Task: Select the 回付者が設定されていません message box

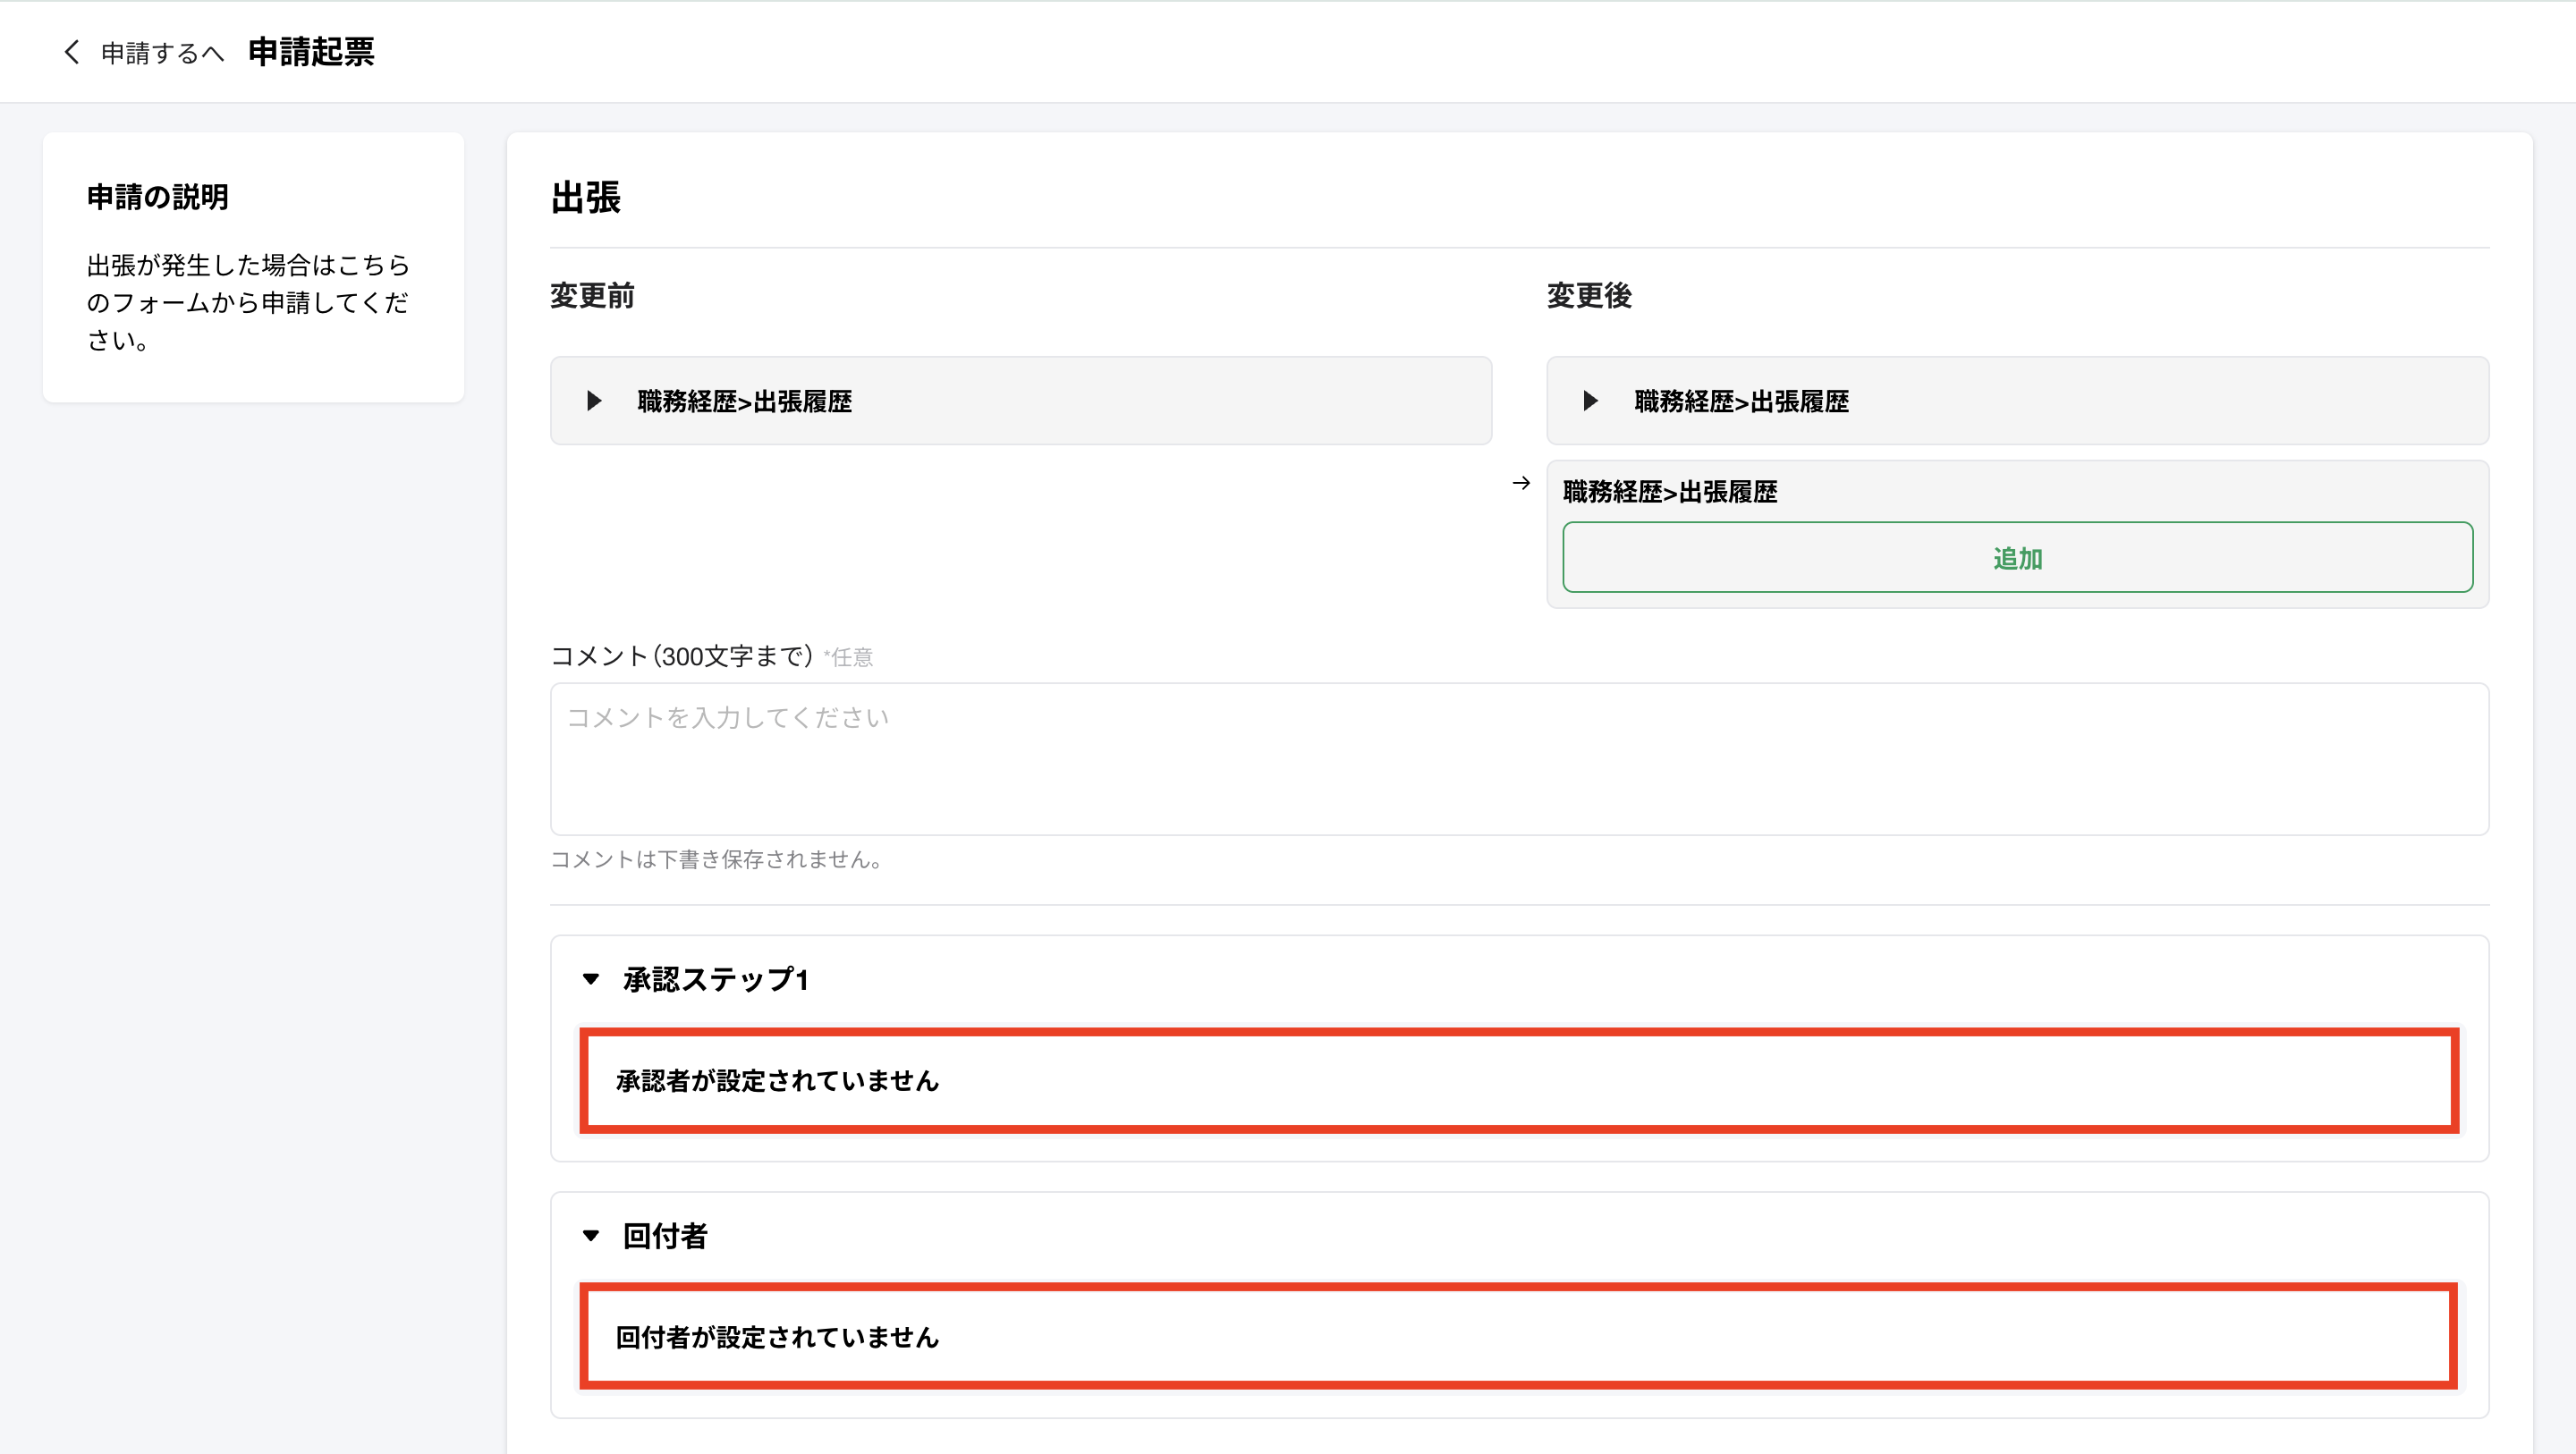Action: (1518, 1337)
